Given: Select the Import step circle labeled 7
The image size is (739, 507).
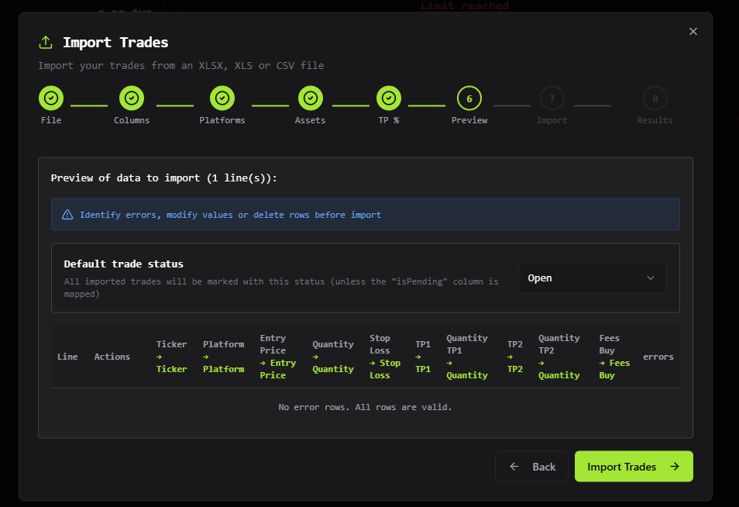Looking at the screenshot, I should (552, 98).
